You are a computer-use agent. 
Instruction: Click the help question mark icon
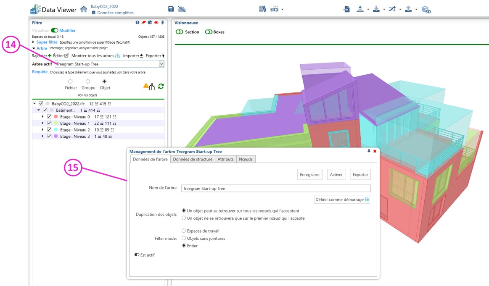tap(137, 23)
